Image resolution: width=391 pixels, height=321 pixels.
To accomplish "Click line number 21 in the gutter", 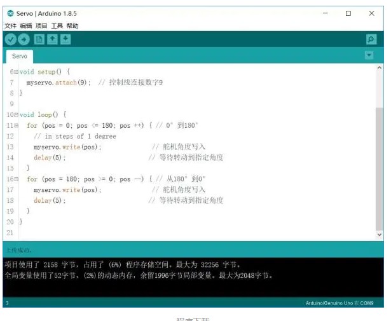I will [x=10, y=233].
